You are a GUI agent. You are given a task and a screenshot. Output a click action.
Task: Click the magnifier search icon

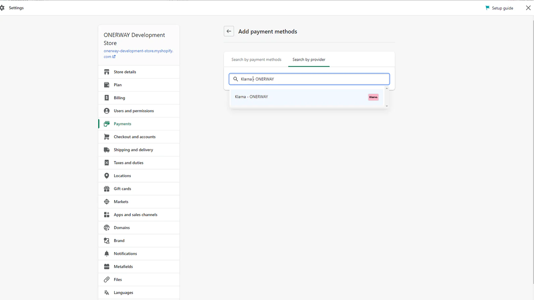(x=236, y=79)
